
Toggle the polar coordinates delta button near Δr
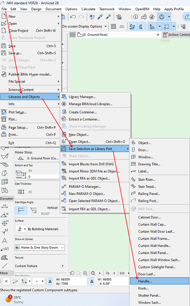click(92, 281)
